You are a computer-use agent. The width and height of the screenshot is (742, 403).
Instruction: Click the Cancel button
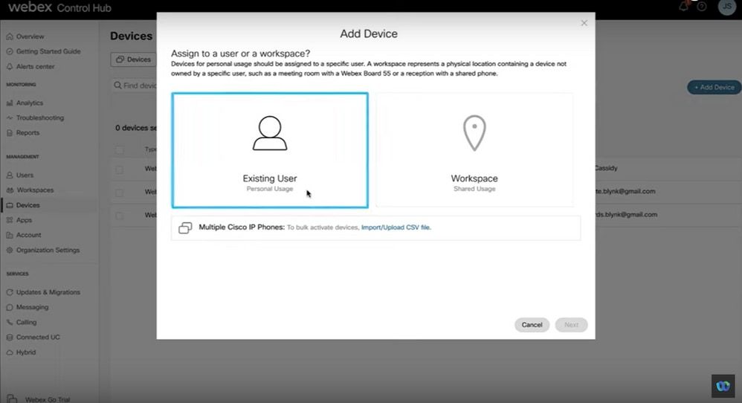click(x=532, y=325)
